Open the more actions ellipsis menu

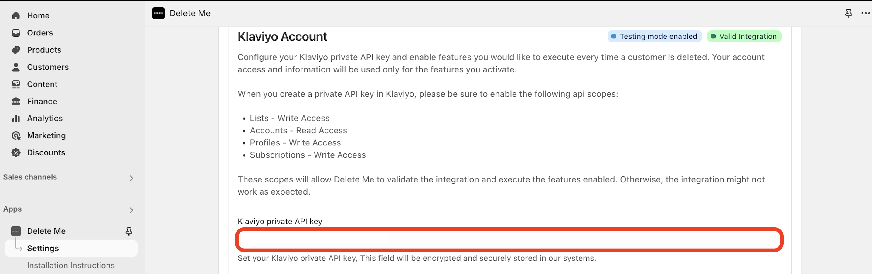point(866,13)
